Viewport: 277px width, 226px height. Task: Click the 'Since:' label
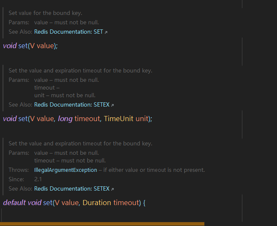16,179
